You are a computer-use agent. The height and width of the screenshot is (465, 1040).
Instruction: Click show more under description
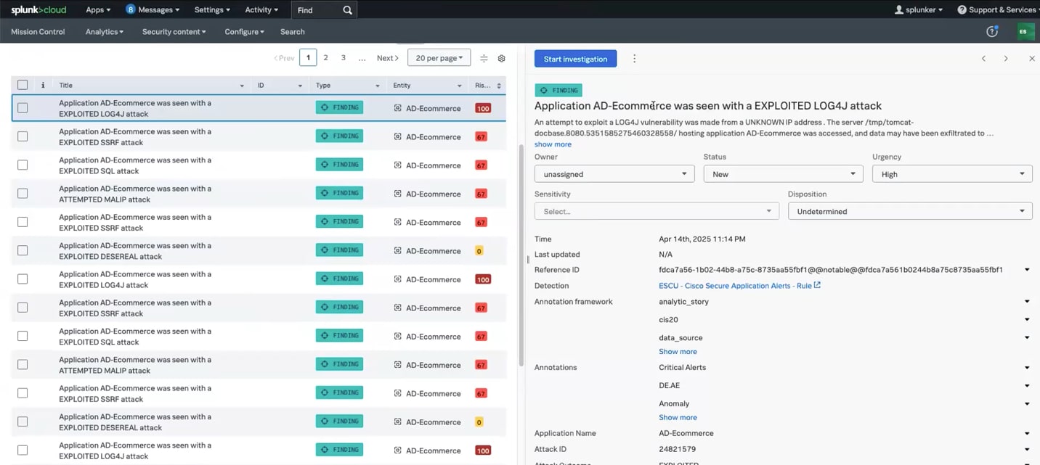click(553, 144)
